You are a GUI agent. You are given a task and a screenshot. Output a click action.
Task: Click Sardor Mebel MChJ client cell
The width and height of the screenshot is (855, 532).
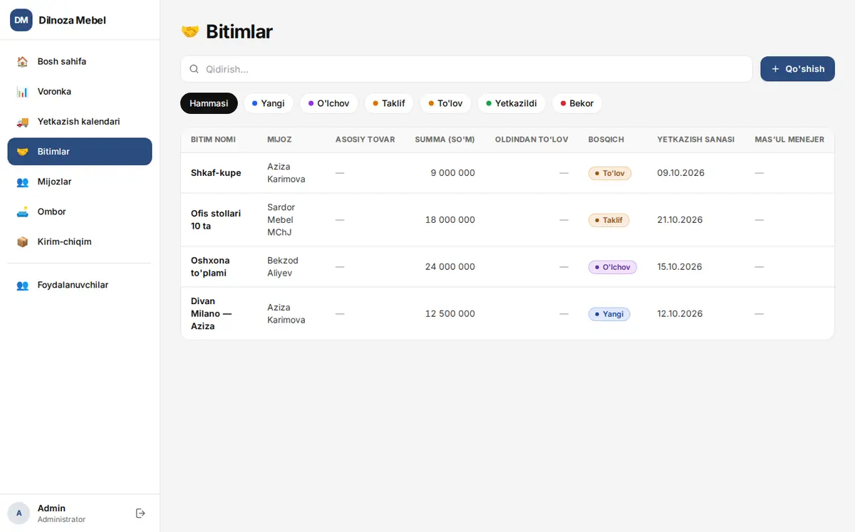pos(281,220)
